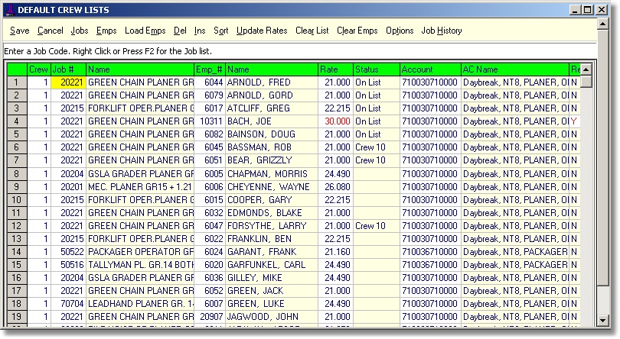The height and width of the screenshot is (339, 620).
Task: Open the Emps menu item
Action: pyautogui.click(x=106, y=31)
